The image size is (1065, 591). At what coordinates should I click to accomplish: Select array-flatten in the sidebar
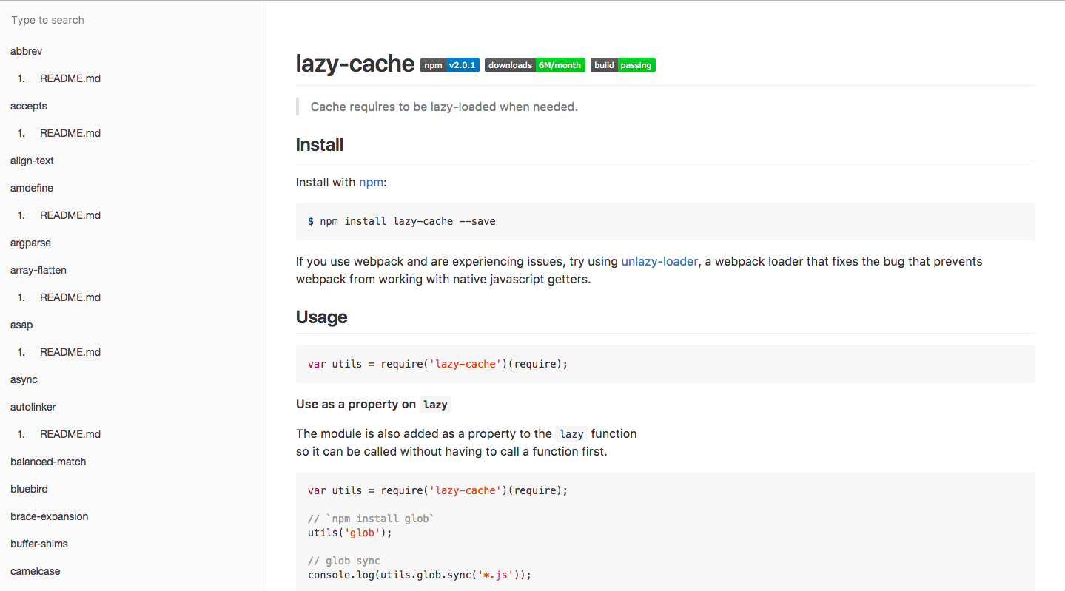click(38, 270)
